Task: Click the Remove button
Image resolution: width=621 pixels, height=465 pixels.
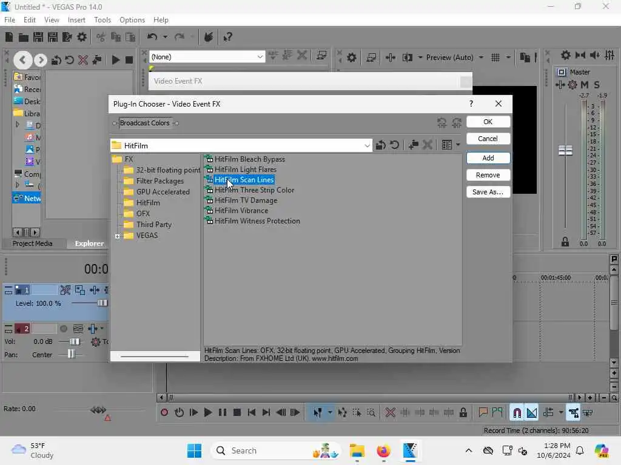Action: pyautogui.click(x=488, y=175)
